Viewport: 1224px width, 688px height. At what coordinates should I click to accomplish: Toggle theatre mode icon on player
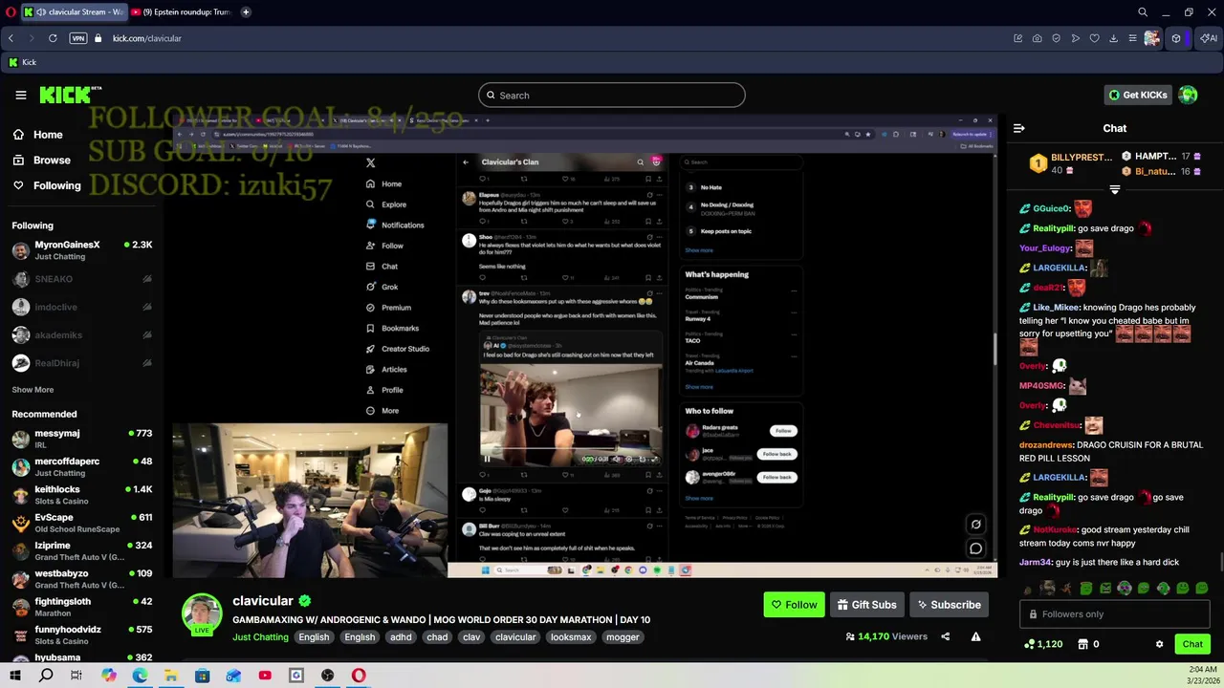pos(975,524)
